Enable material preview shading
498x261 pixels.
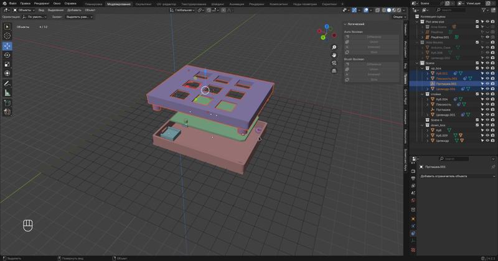pyautogui.click(x=394, y=10)
